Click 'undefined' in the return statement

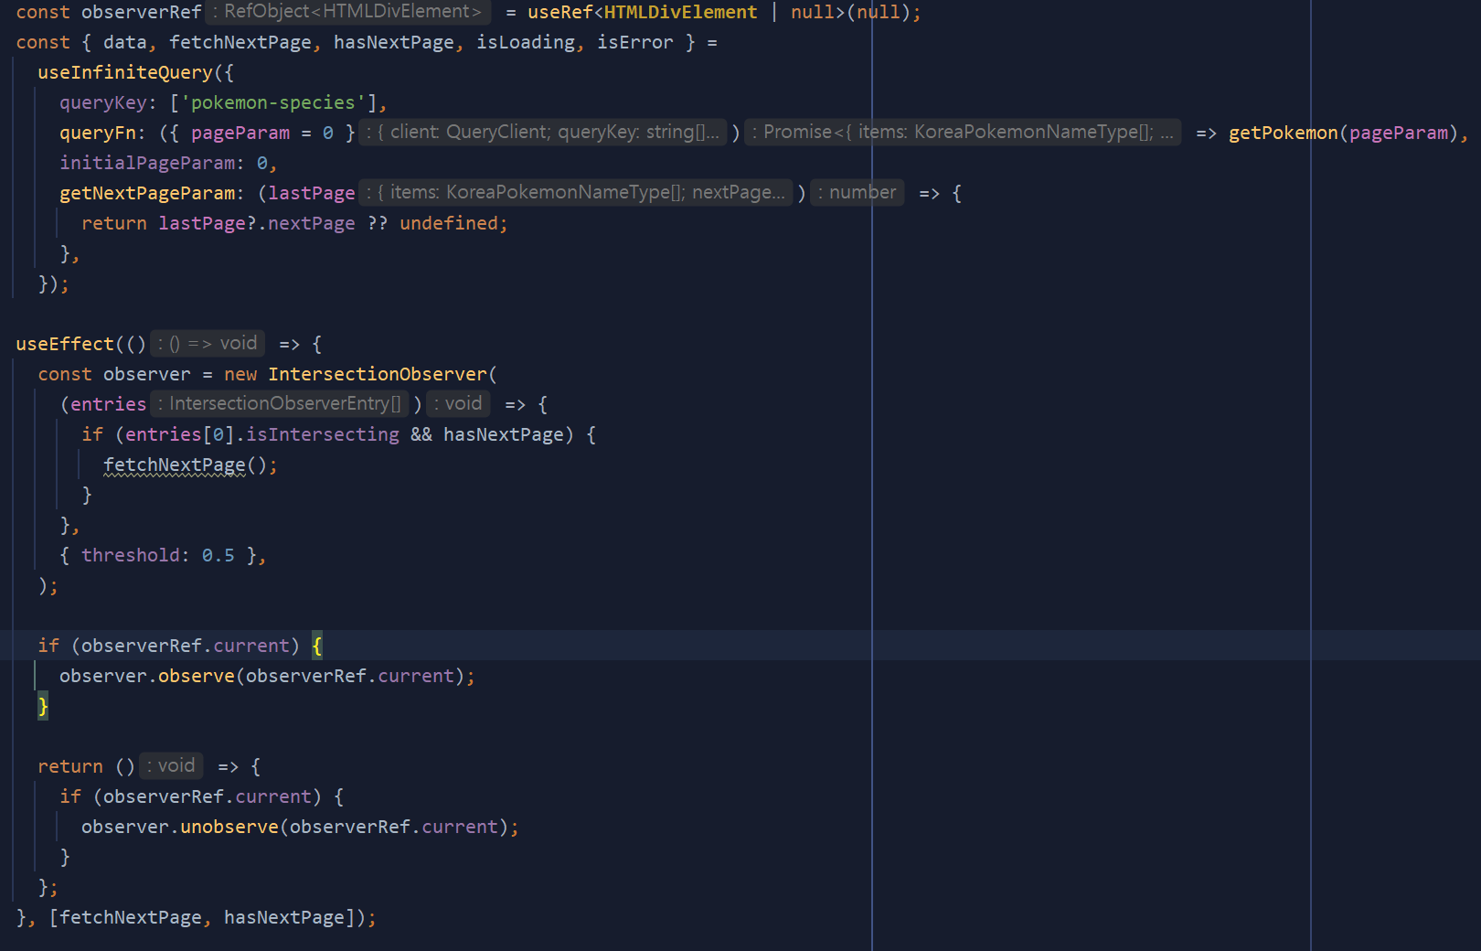tap(448, 223)
